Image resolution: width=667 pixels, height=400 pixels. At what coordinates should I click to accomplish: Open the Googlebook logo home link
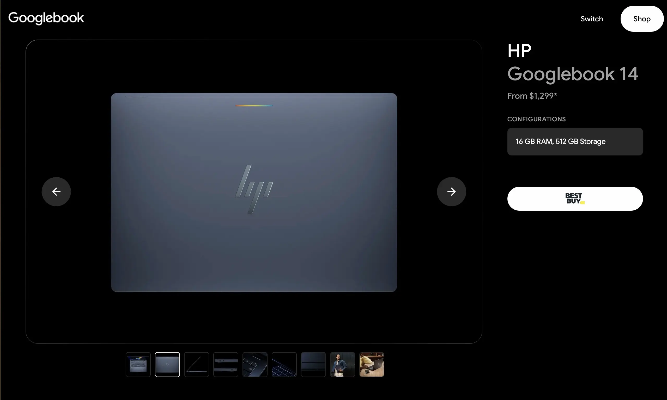click(x=46, y=18)
